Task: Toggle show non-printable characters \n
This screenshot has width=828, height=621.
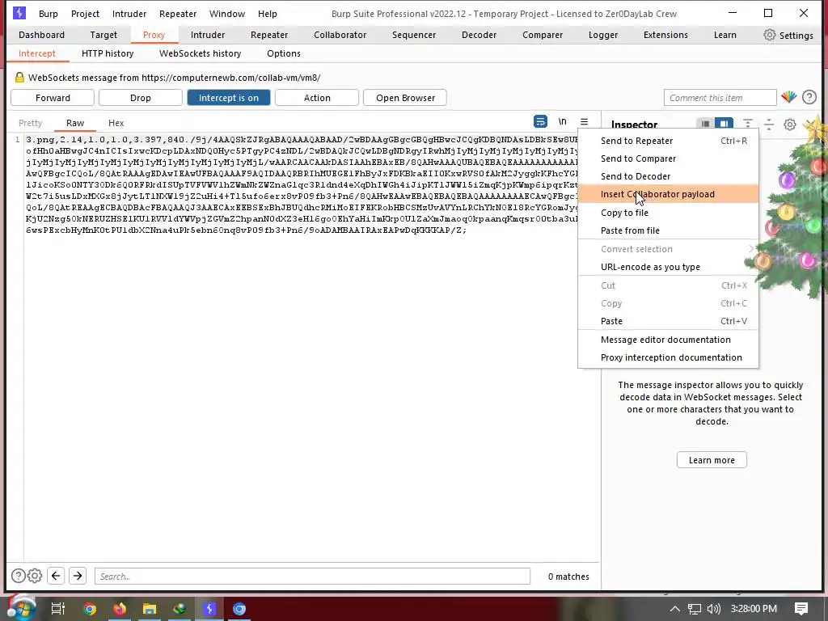Action: (563, 121)
